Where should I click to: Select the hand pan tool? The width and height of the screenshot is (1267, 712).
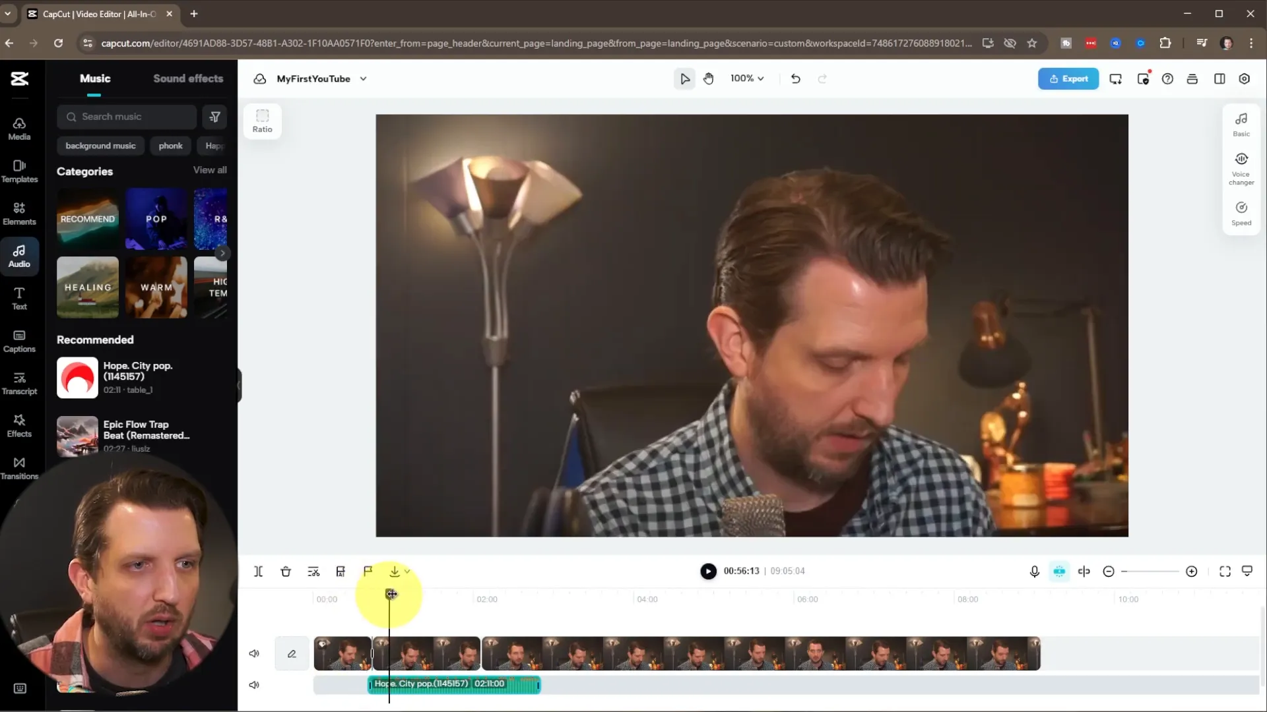[708, 78]
